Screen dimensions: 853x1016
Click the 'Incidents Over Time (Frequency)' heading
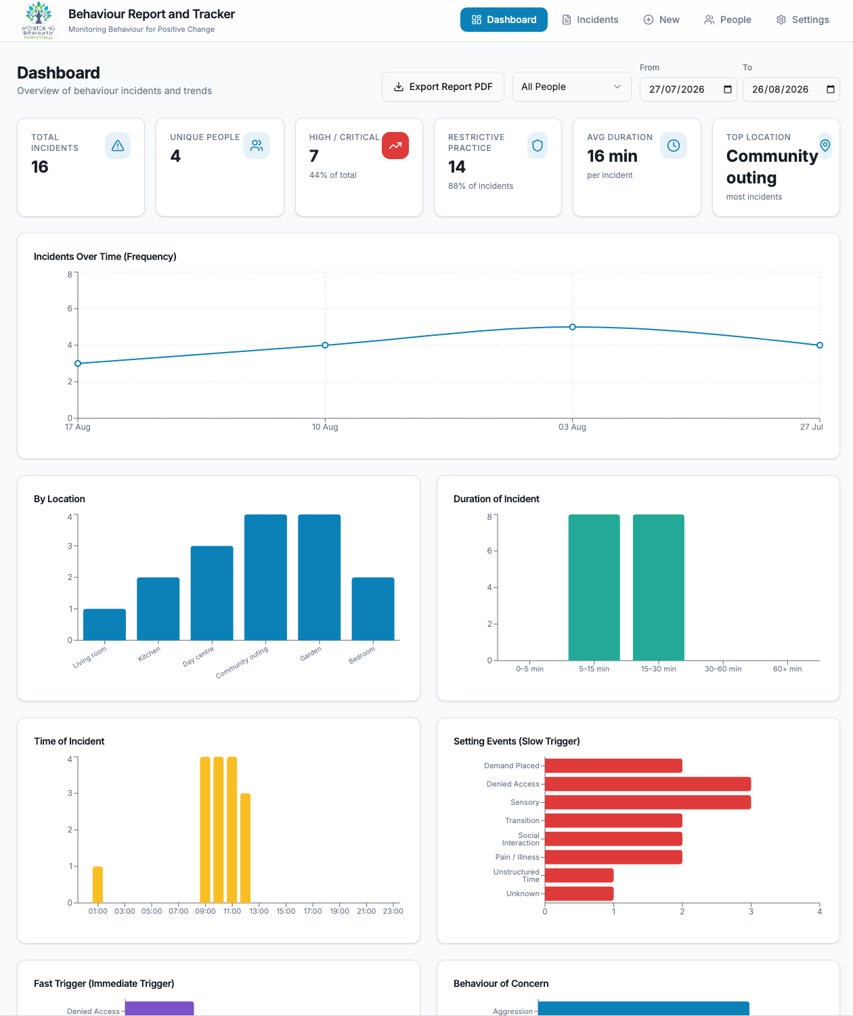coord(105,257)
